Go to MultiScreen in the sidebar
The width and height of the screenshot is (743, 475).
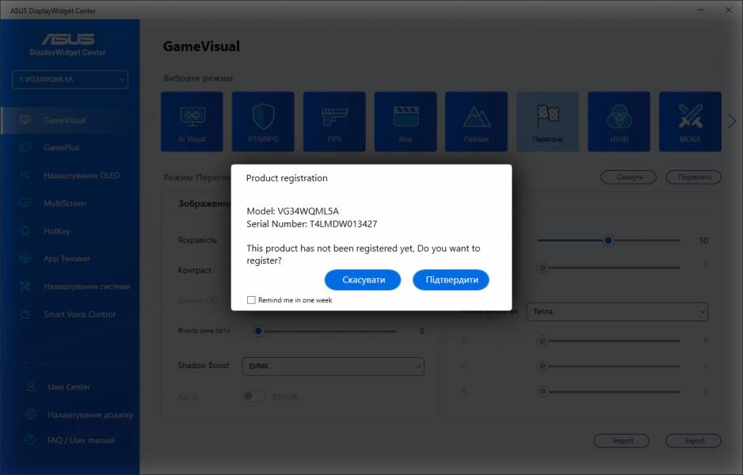click(65, 203)
